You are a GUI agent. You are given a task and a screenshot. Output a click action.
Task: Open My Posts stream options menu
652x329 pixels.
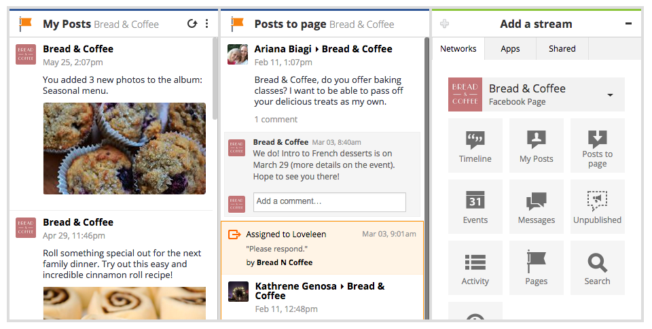point(206,24)
